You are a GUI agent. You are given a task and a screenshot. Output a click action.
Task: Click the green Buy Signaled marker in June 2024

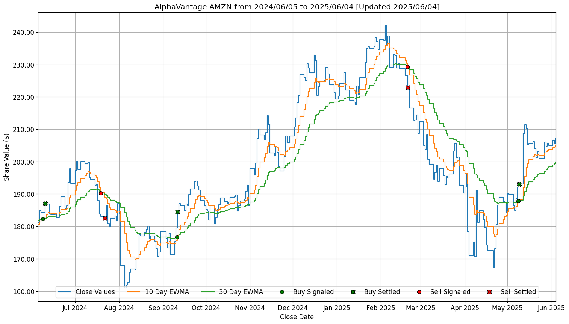43,219
